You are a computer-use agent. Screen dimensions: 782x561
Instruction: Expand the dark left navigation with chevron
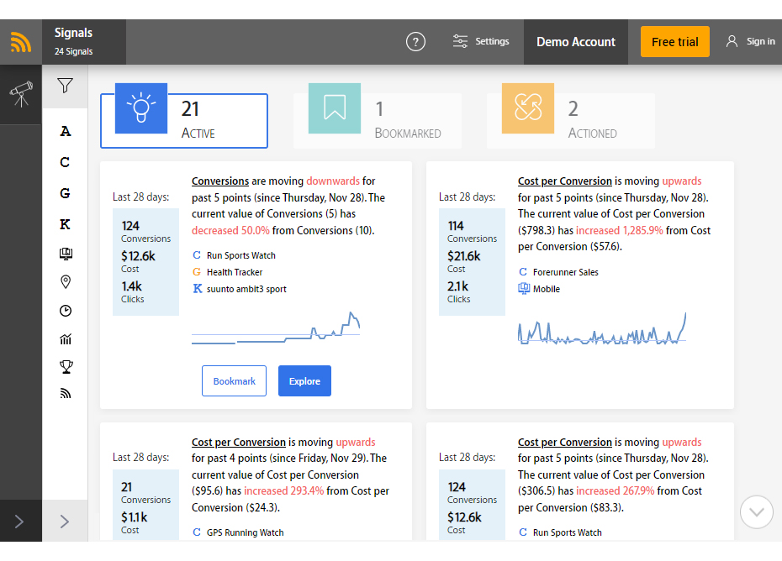[x=19, y=522]
